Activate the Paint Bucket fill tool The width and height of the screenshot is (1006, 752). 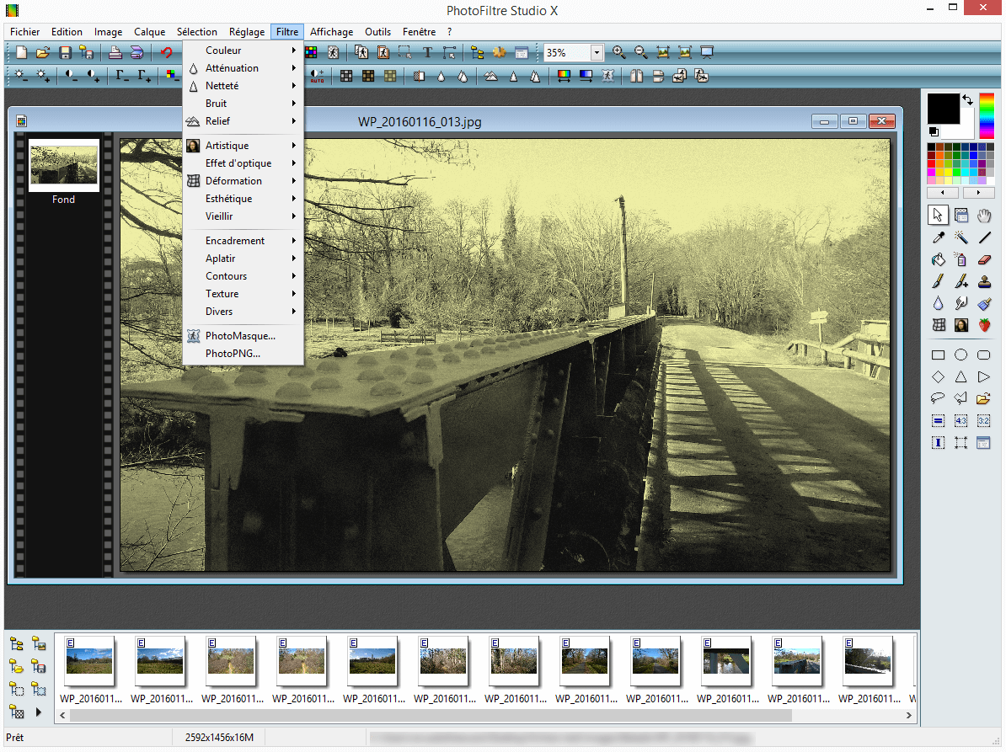[939, 260]
